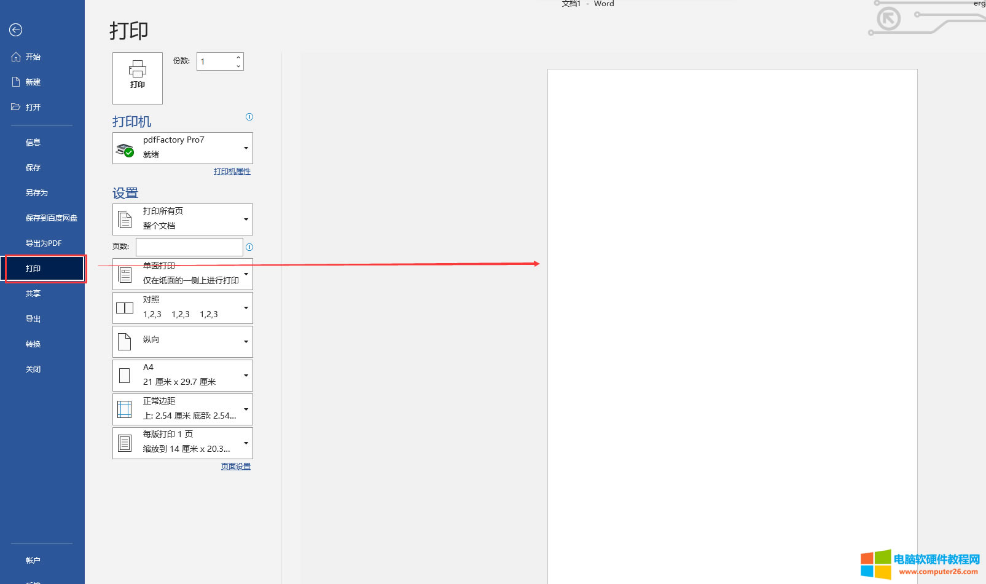The width and height of the screenshot is (986, 584).
Task: Open the Page Setup (页面设置) link
Action: coord(235,467)
